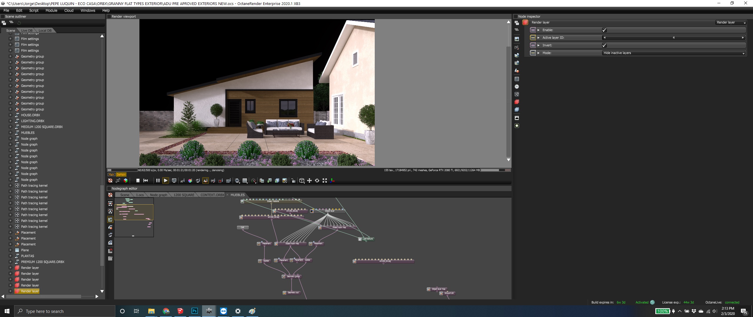Click the clock icon in inspector sidebar
The height and width of the screenshot is (317, 753).
(x=517, y=87)
